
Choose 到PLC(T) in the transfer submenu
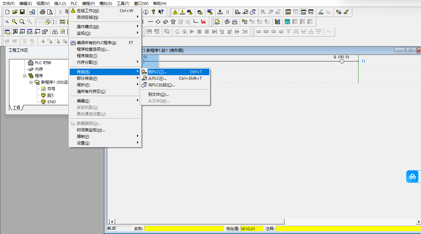point(175,72)
